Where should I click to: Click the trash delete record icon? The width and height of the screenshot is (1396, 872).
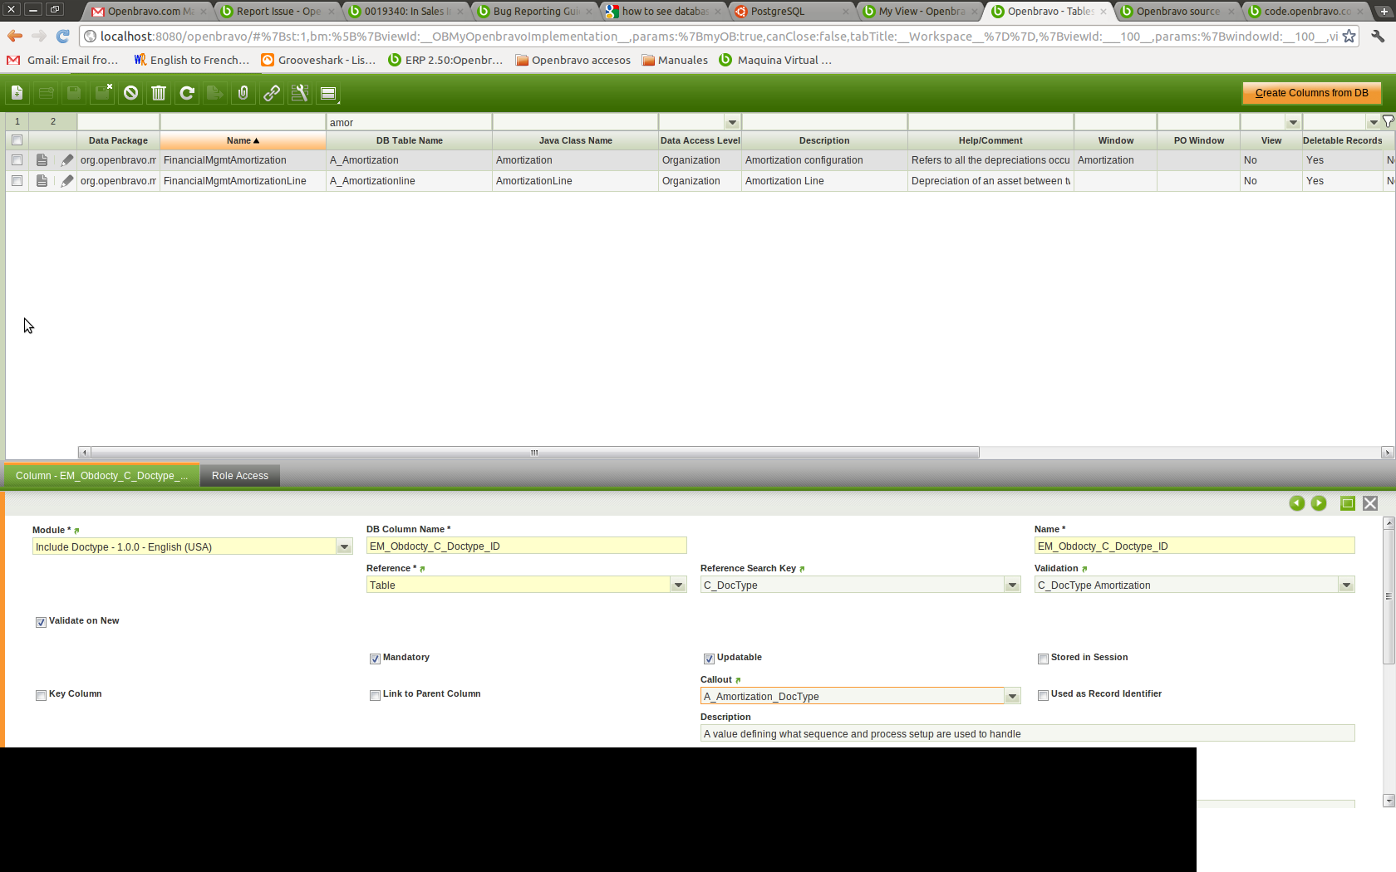click(159, 93)
